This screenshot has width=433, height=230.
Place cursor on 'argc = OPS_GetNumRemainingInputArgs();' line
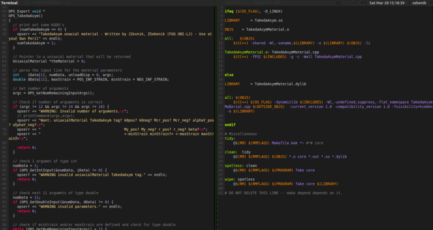[x=54, y=93]
